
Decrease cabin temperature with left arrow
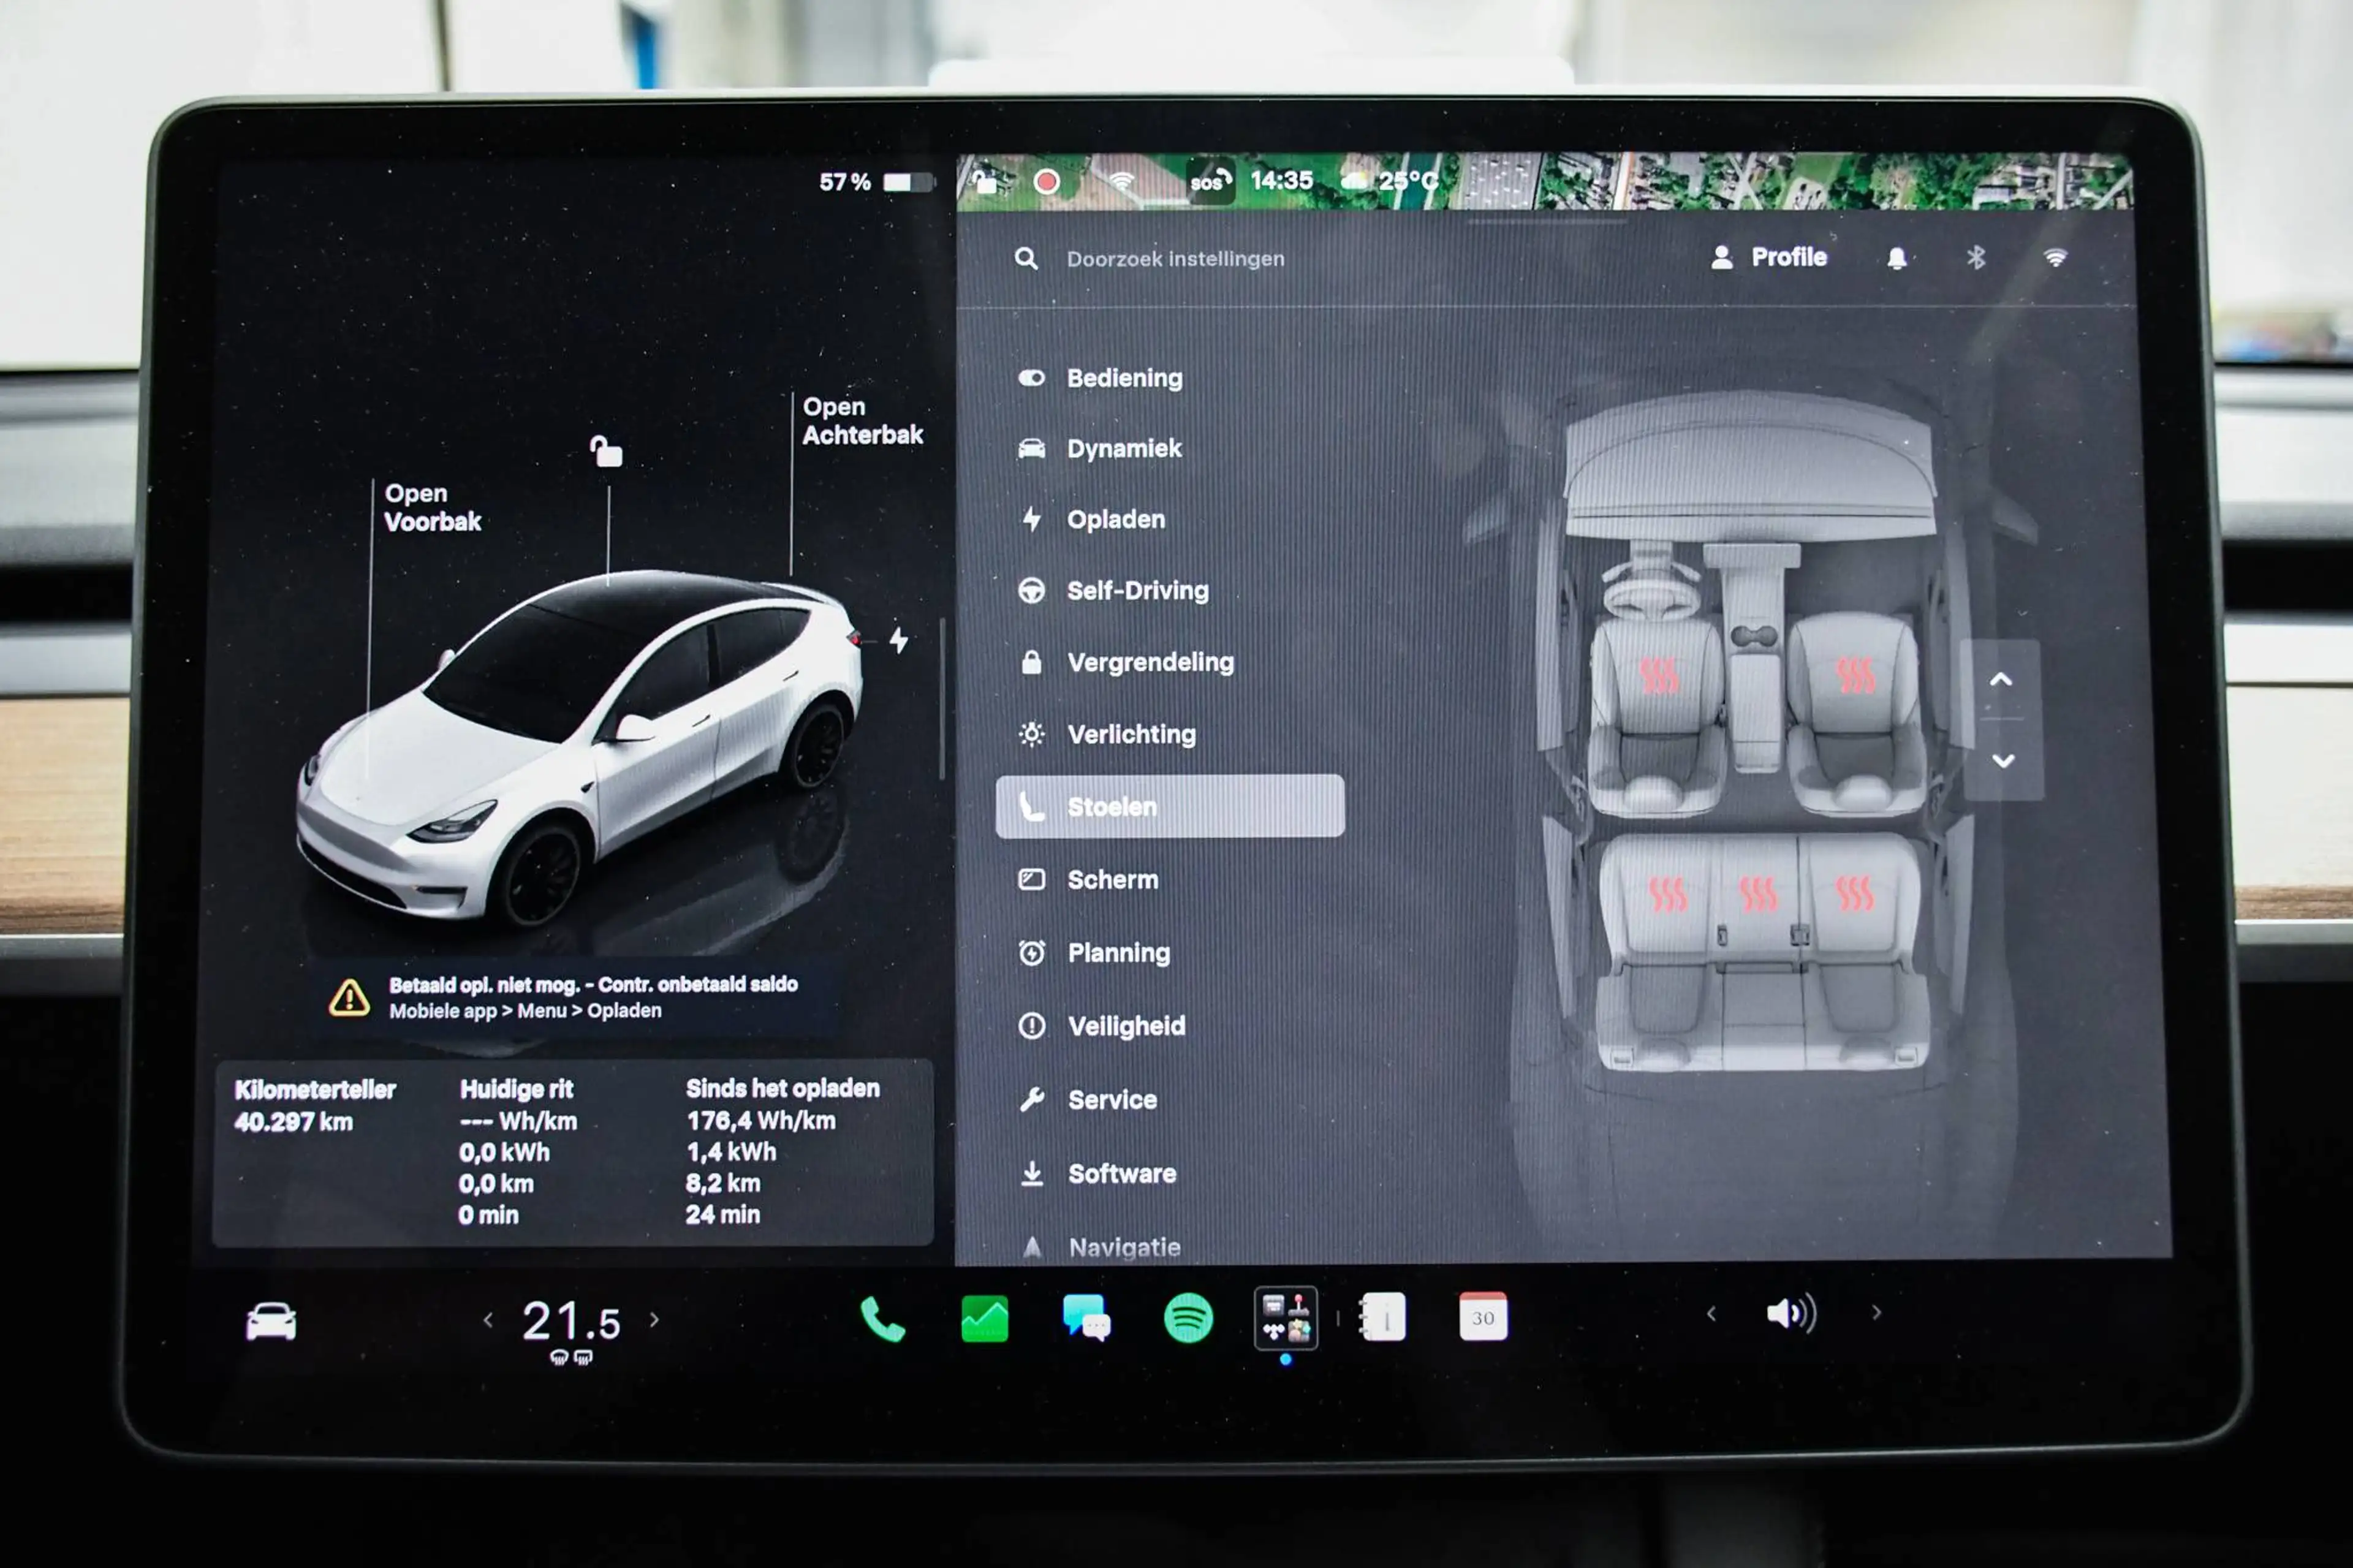click(x=488, y=1321)
